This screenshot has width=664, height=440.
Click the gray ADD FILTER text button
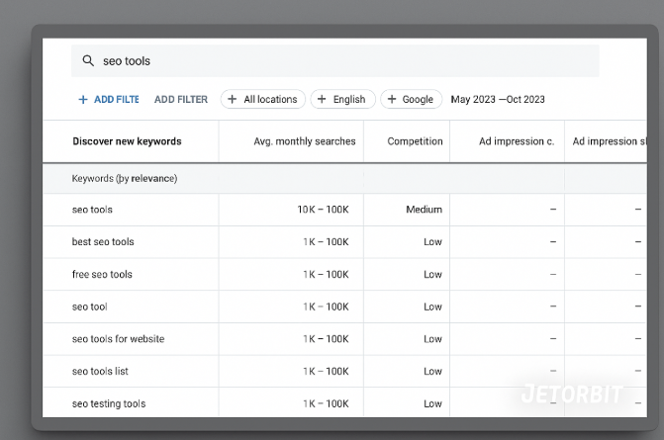point(181,100)
